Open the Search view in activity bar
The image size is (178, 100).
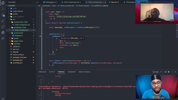click(3, 9)
